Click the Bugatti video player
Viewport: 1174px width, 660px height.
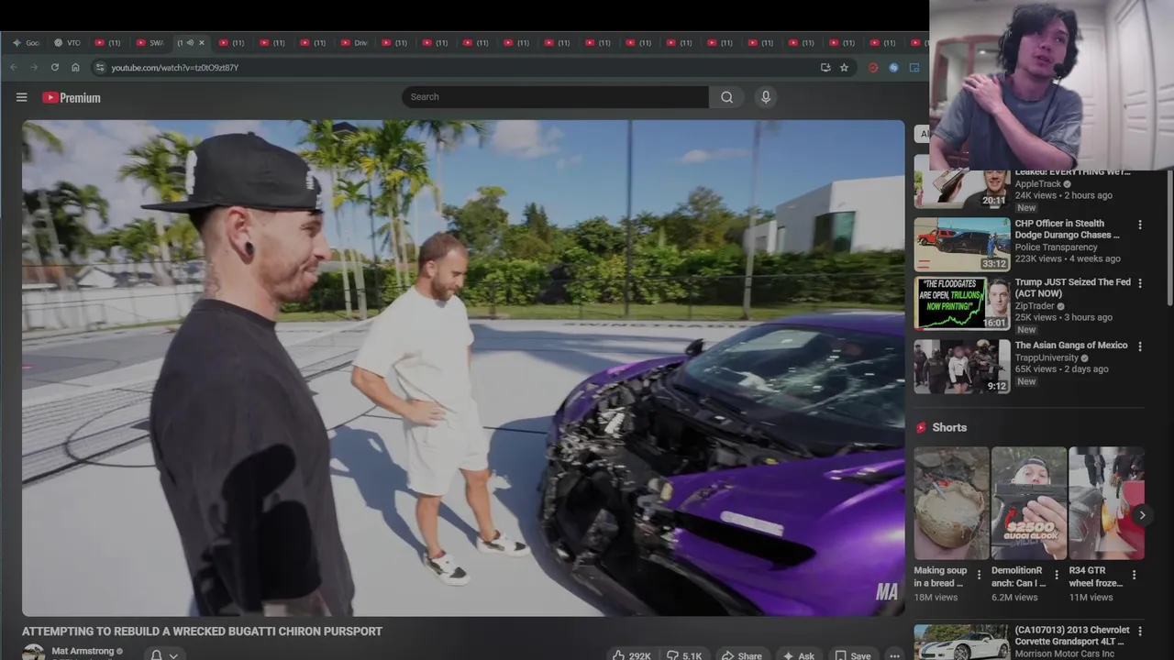coord(463,368)
